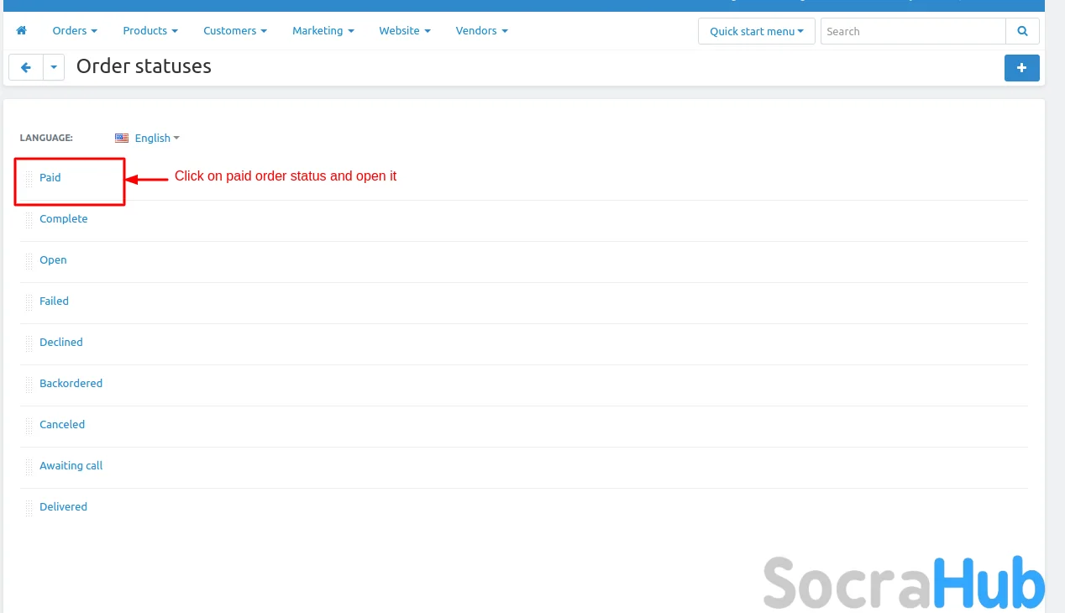Click the blue plus add status button
Screen dimensions: 1065x613
(1021, 68)
